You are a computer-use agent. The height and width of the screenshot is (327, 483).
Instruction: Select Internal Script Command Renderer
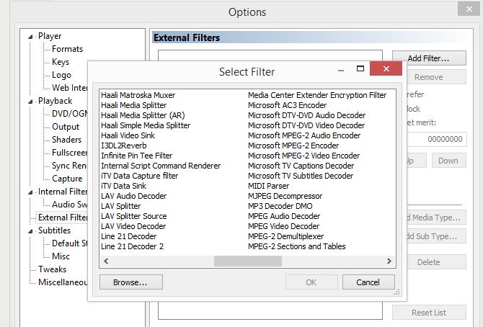pos(161,166)
